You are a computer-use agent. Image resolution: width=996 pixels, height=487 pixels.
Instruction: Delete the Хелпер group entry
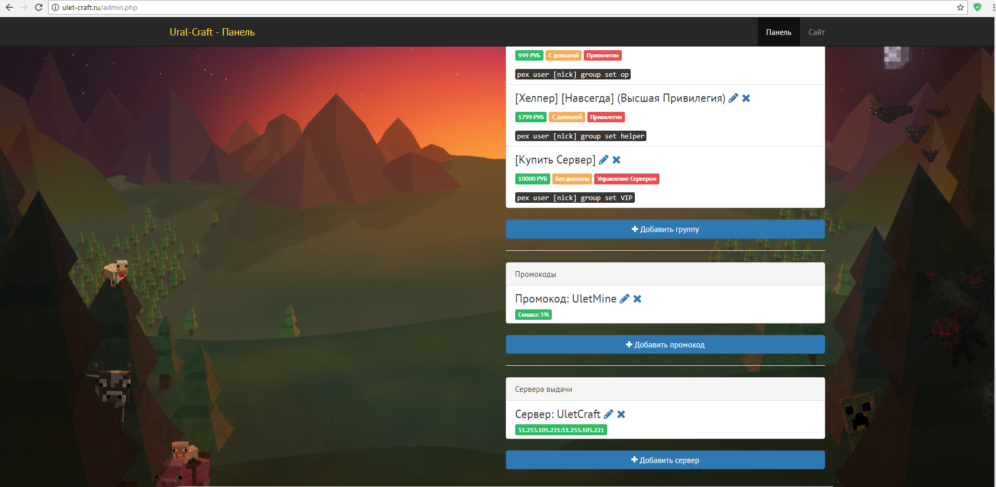point(746,98)
